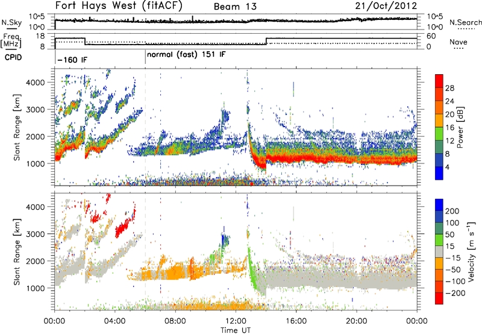Click the "28" power scale label
Image resolution: width=482 pixels, height=334 pixels.
click(x=449, y=88)
